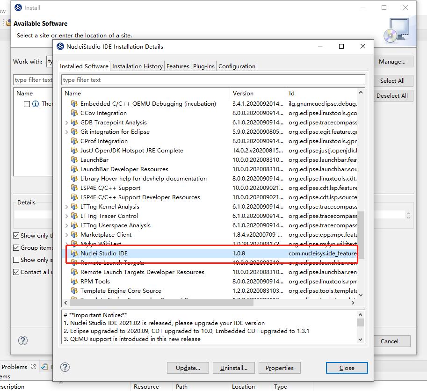
Task: Click the Nuclei Studio IDE feature icon
Action: (x=74, y=253)
